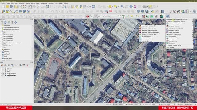Toggle visibility of Google Спутник layer

point(3,74)
